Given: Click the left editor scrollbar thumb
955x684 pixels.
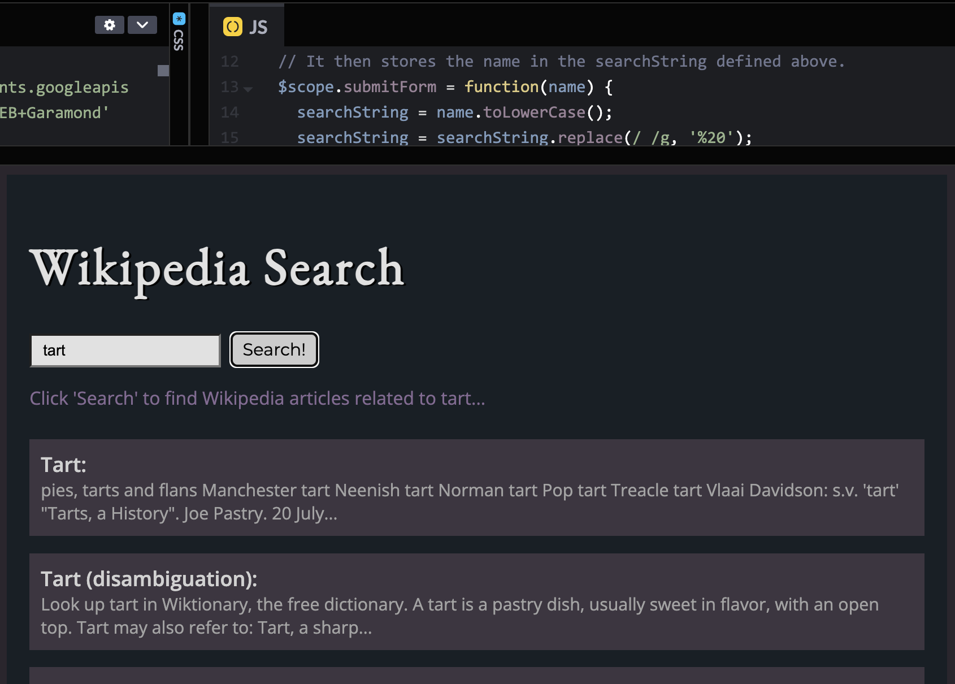Looking at the screenshot, I should (163, 71).
